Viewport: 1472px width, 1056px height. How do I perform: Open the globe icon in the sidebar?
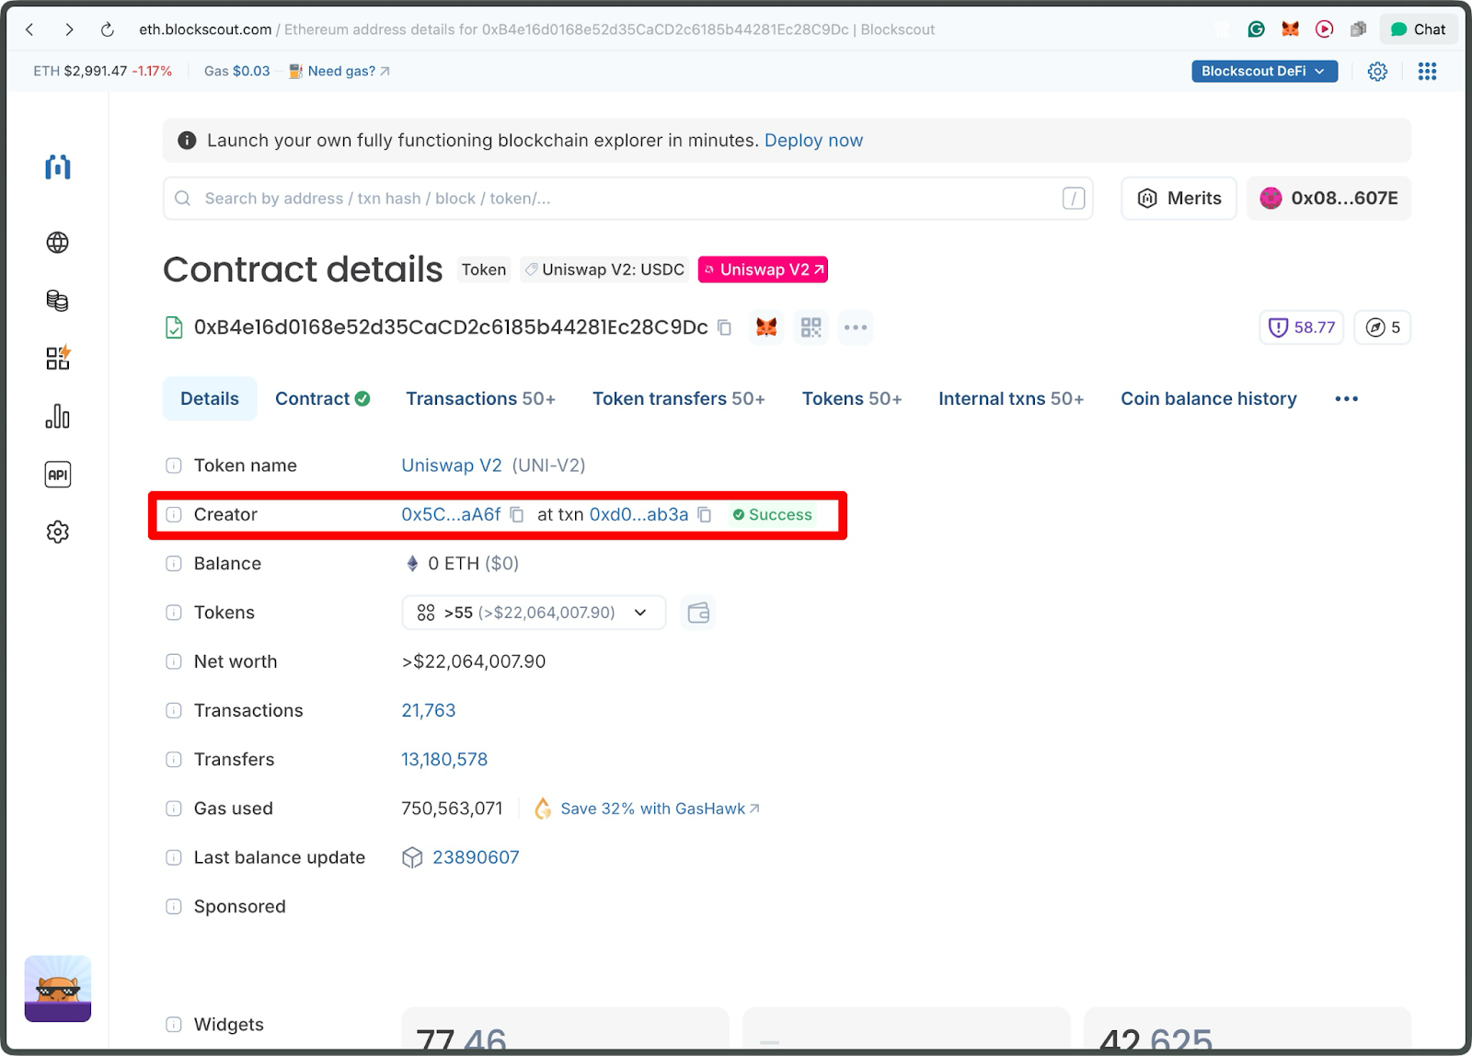[x=57, y=243]
